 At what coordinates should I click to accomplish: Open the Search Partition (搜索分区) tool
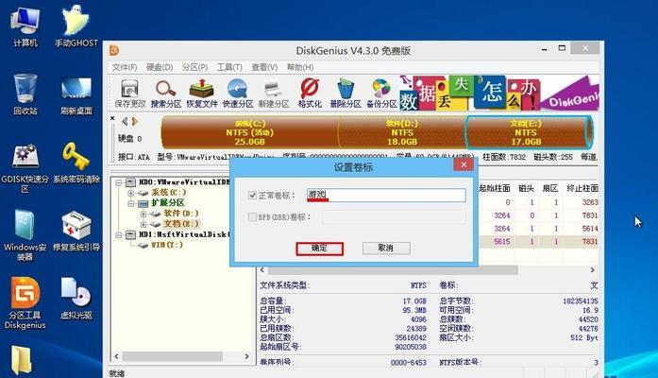point(166,94)
